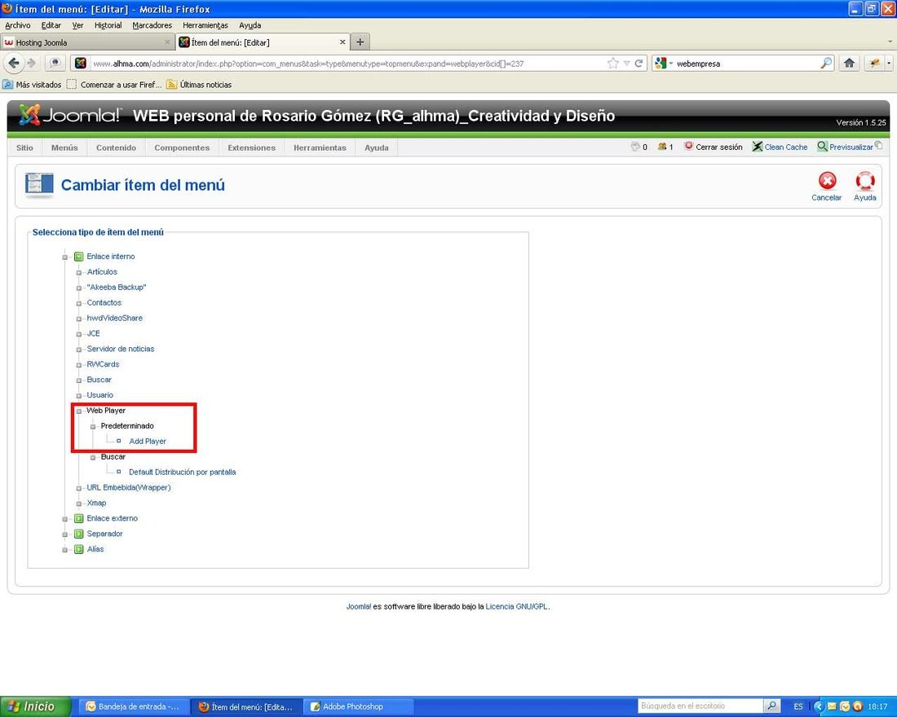Viewport: 897px width, 717px height.
Task: Click Búsqueda en el escritorio field
Action: tap(700, 706)
